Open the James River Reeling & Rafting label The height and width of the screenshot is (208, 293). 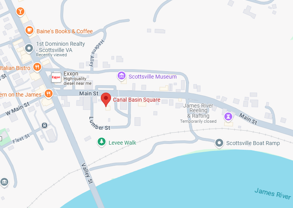(198, 113)
